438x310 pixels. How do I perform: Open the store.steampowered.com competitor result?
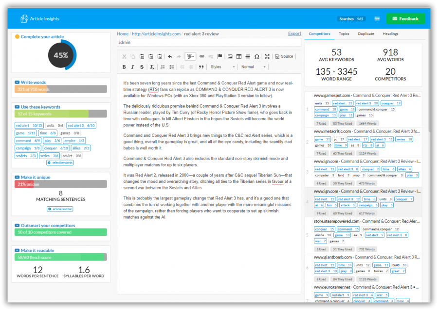367,221
